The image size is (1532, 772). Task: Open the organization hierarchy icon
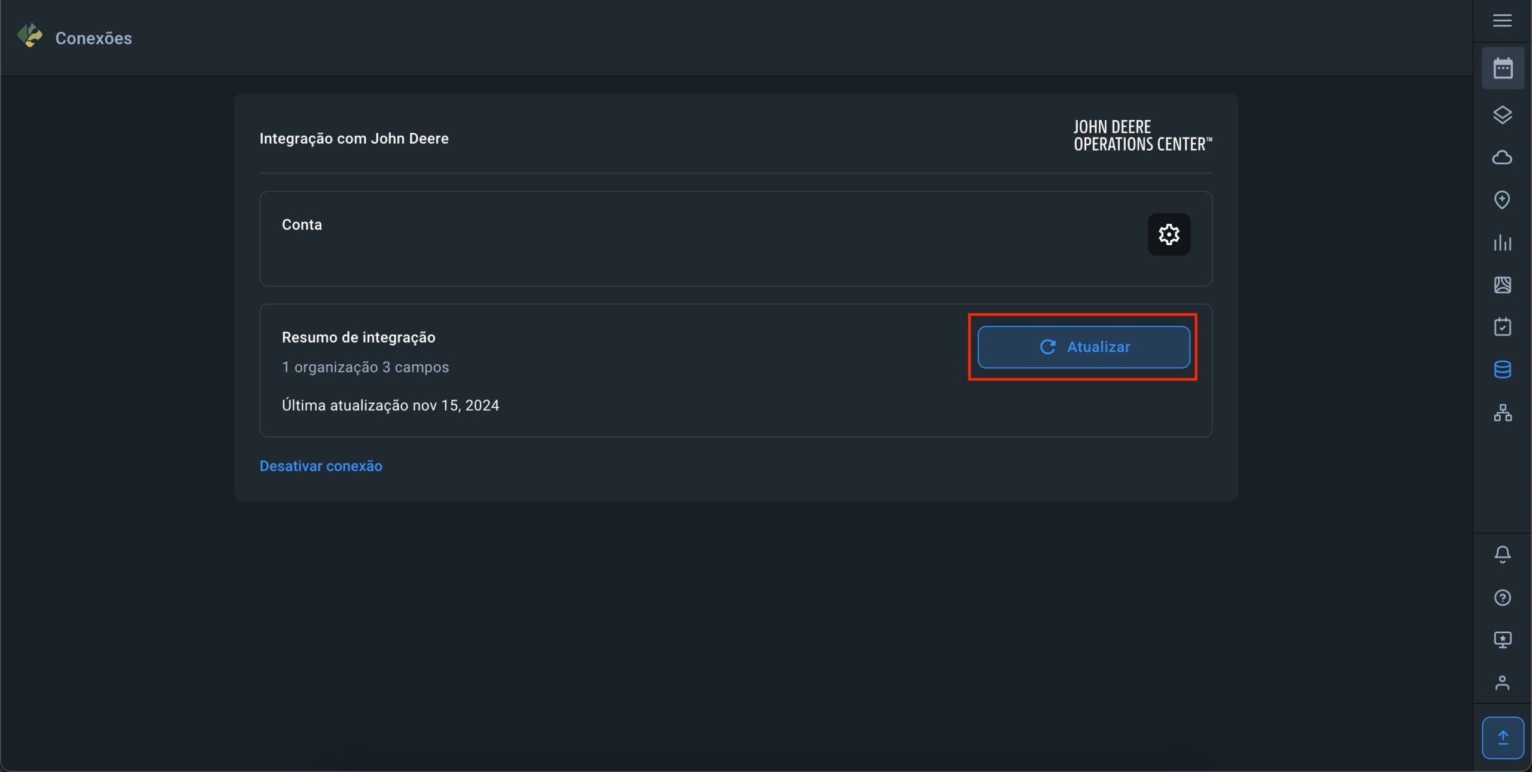[1502, 413]
